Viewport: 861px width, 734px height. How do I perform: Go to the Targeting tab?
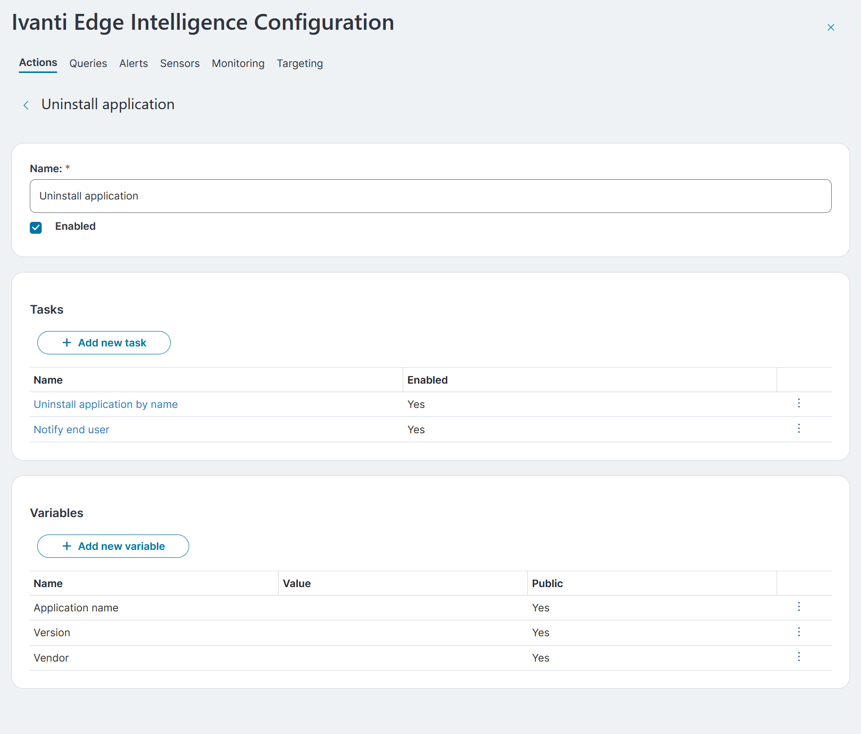click(300, 64)
